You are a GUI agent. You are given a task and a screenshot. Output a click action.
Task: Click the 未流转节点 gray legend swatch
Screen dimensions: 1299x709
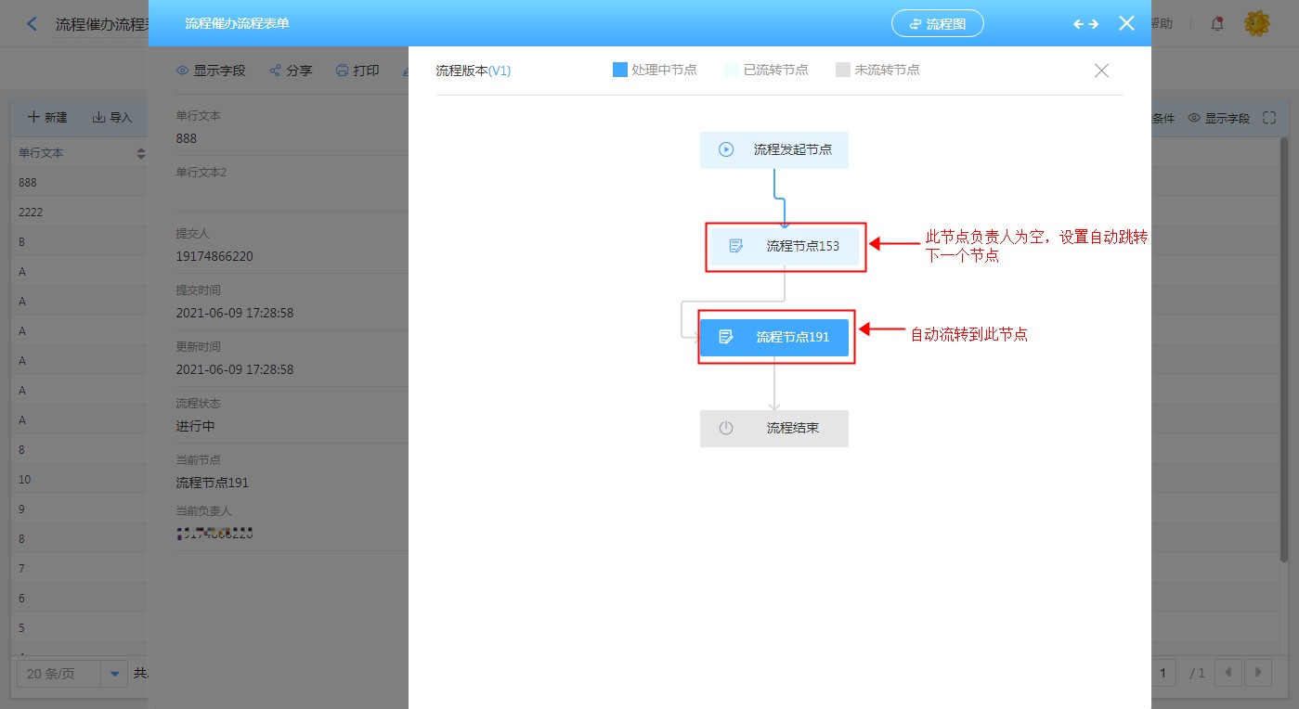[843, 70]
